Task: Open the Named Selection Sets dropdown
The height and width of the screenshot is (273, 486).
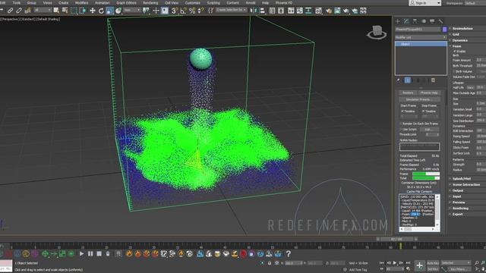Action: point(232,10)
